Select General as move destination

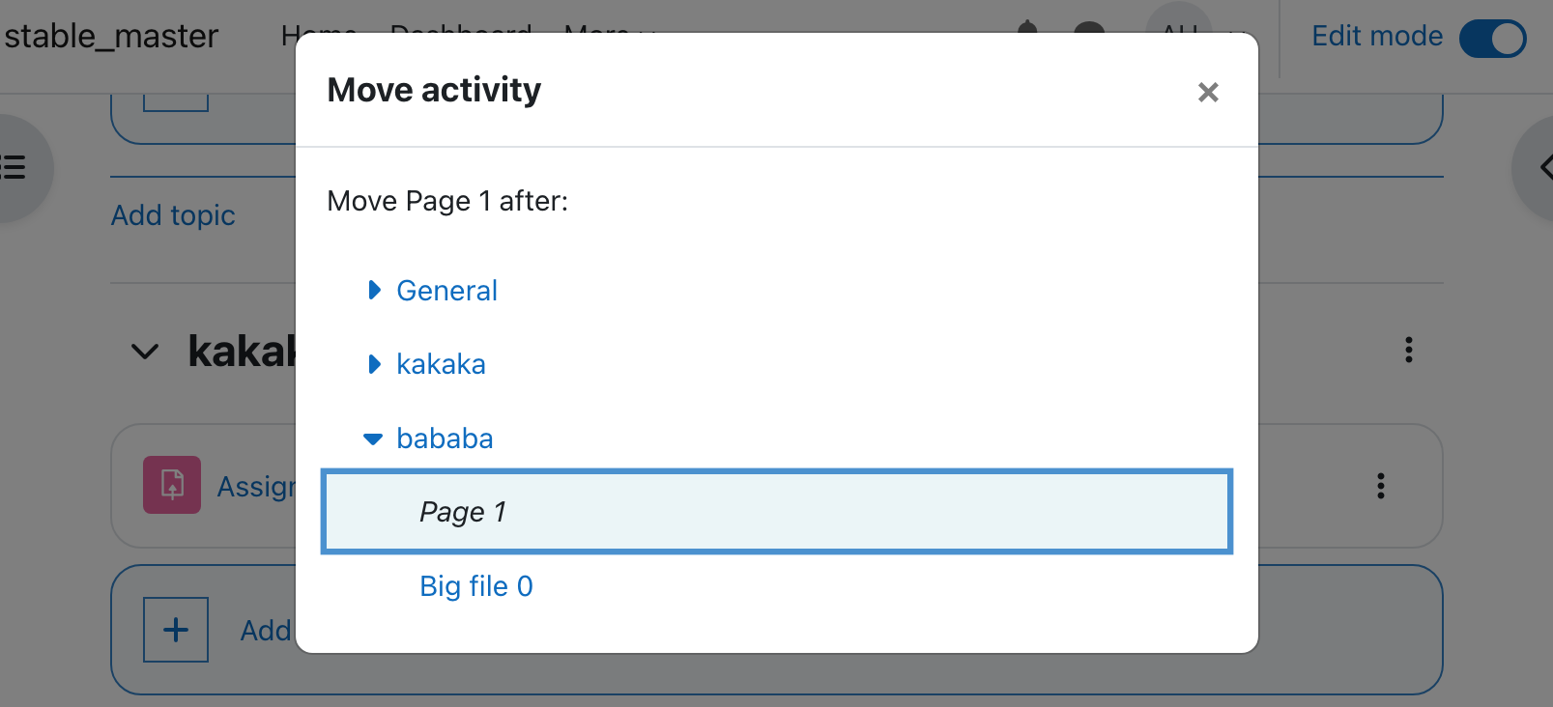[446, 291]
